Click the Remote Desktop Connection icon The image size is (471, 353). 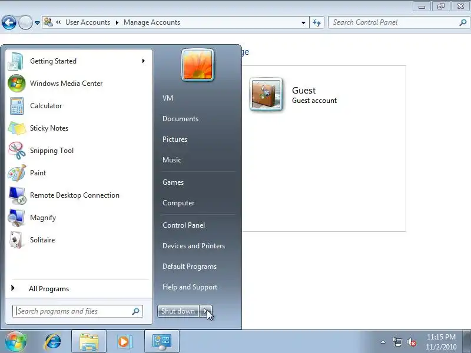point(17,195)
